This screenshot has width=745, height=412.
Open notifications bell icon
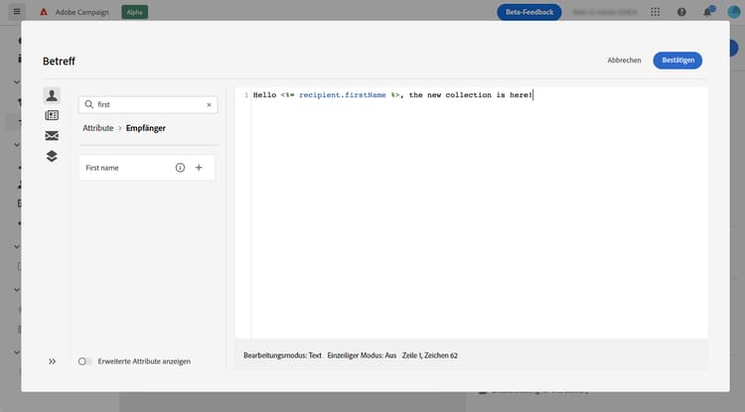coord(707,11)
